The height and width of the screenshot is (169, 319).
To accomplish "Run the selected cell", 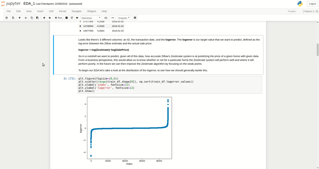I will pyautogui.click(x=59, y=18).
